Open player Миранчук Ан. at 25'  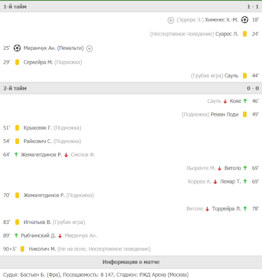40,48
